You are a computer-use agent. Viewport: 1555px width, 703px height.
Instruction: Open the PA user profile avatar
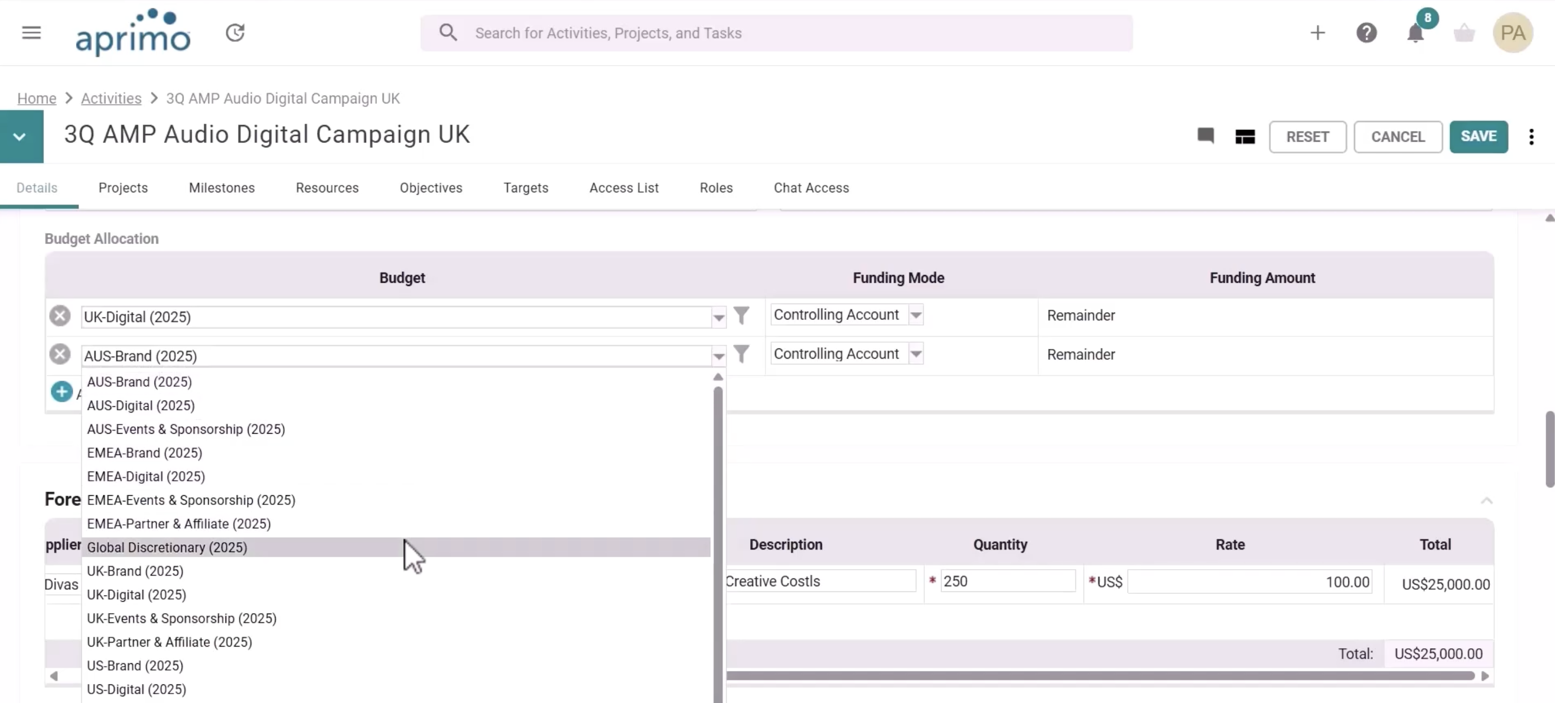click(1513, 33)
